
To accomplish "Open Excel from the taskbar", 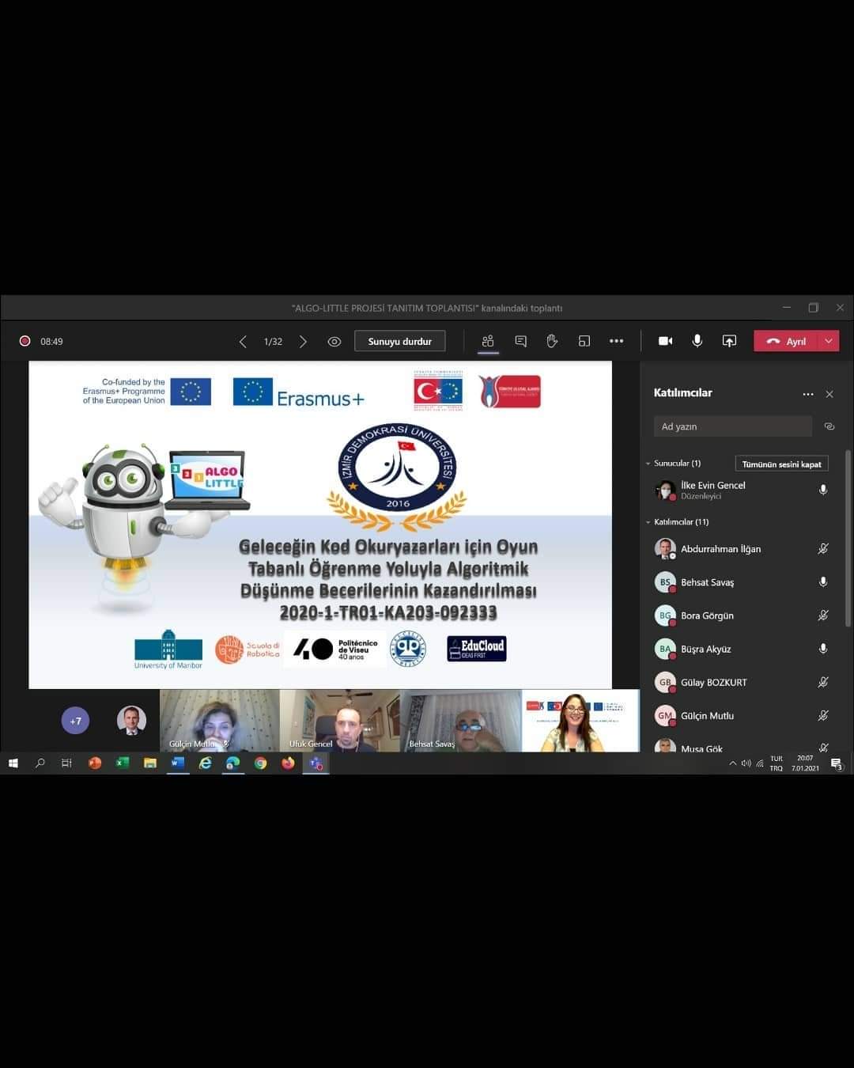I will [x=123, y=763].
